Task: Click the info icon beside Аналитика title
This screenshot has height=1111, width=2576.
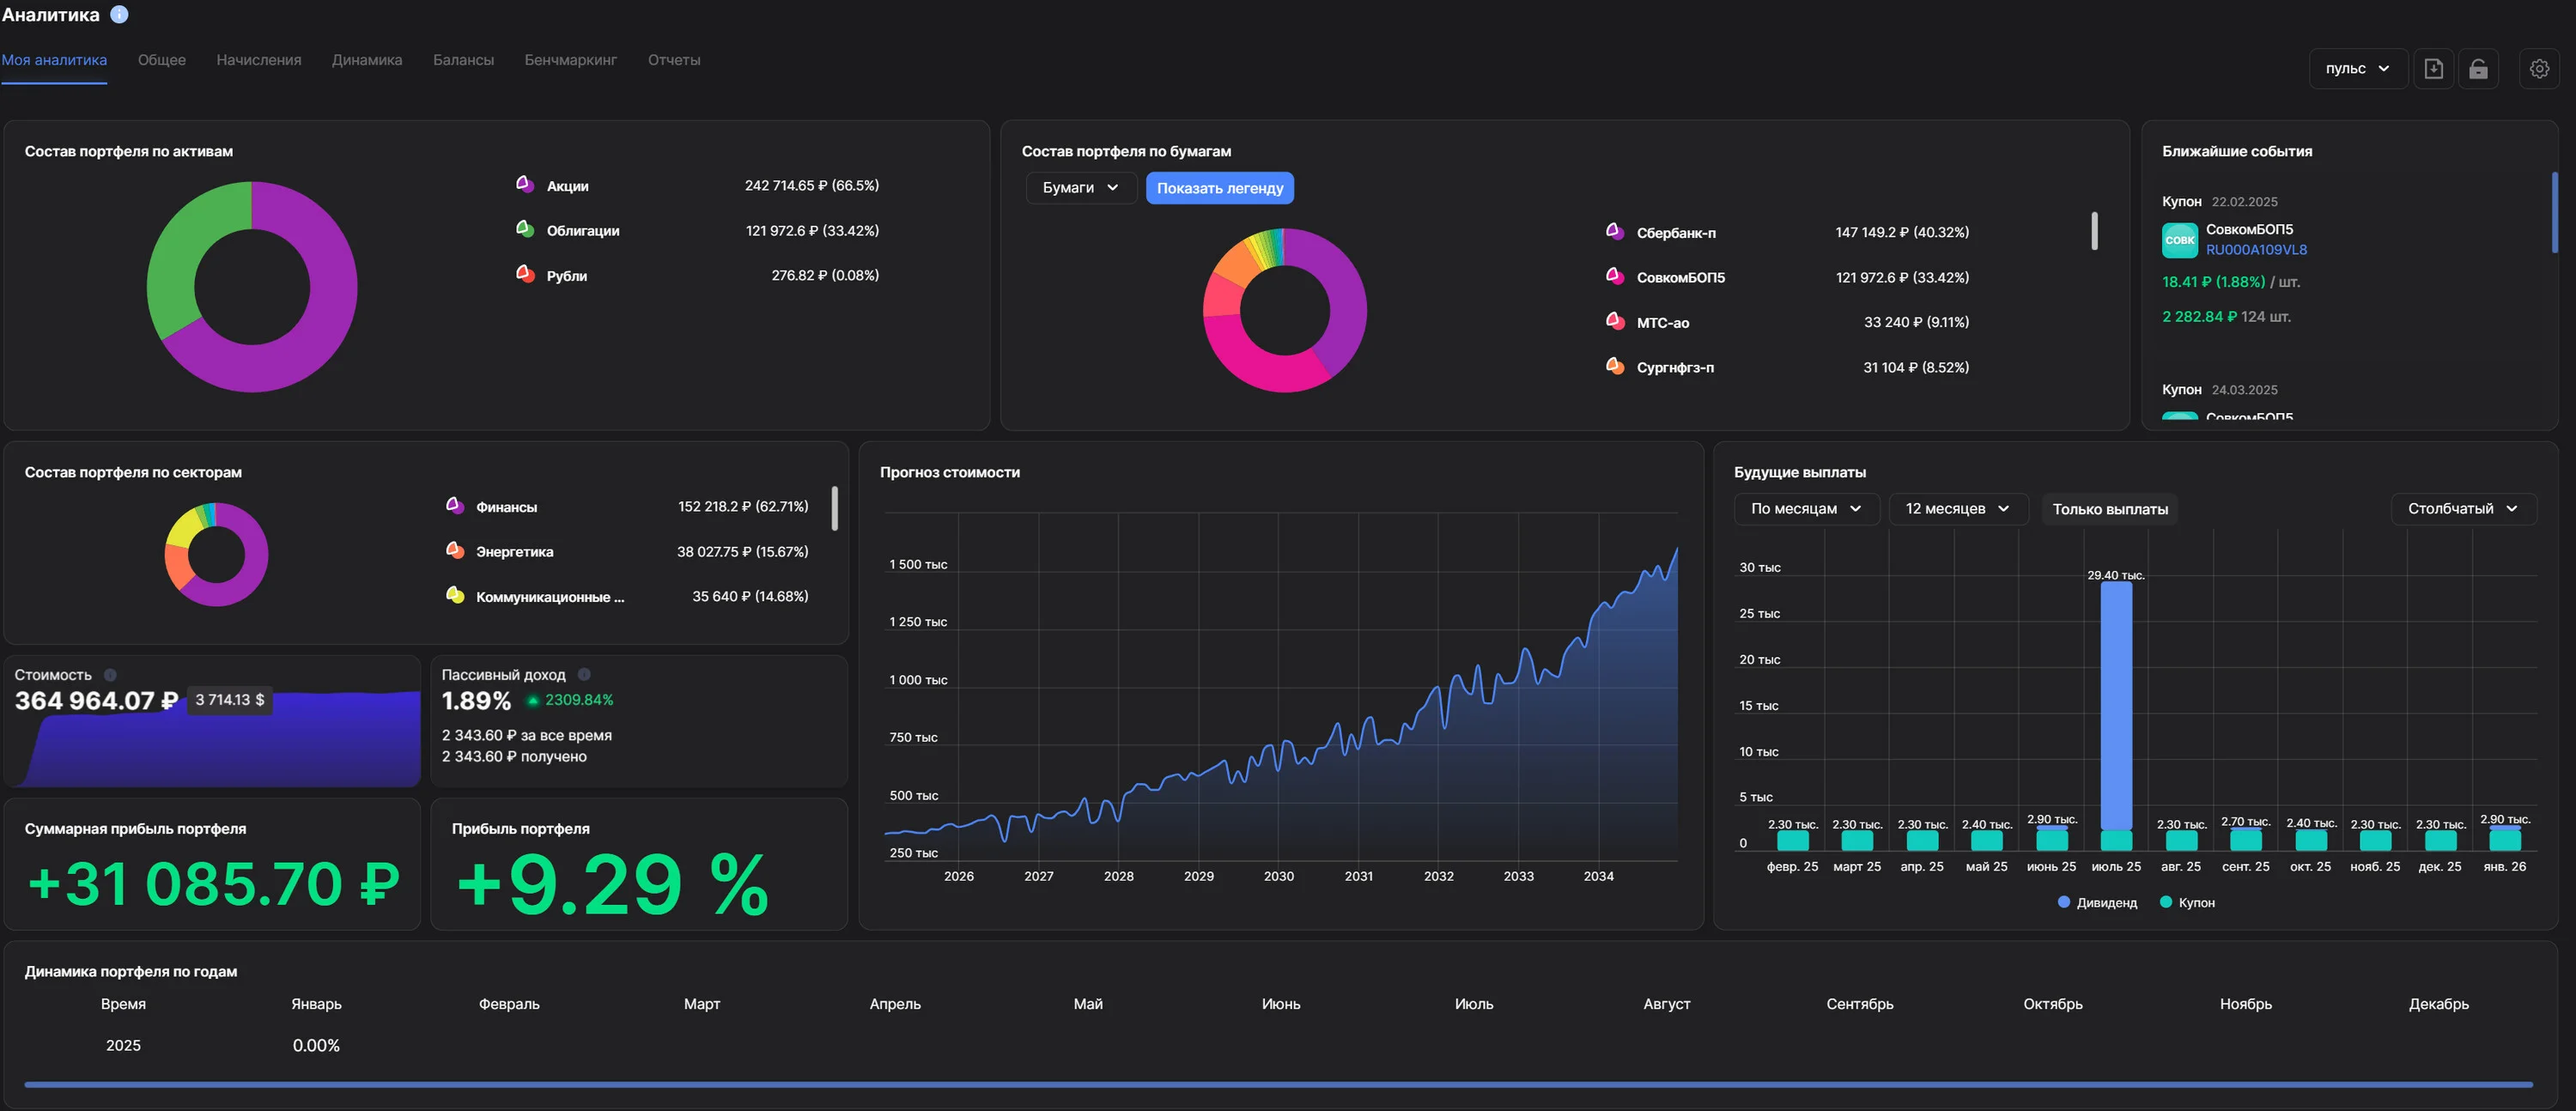Action: click(119, 14)
